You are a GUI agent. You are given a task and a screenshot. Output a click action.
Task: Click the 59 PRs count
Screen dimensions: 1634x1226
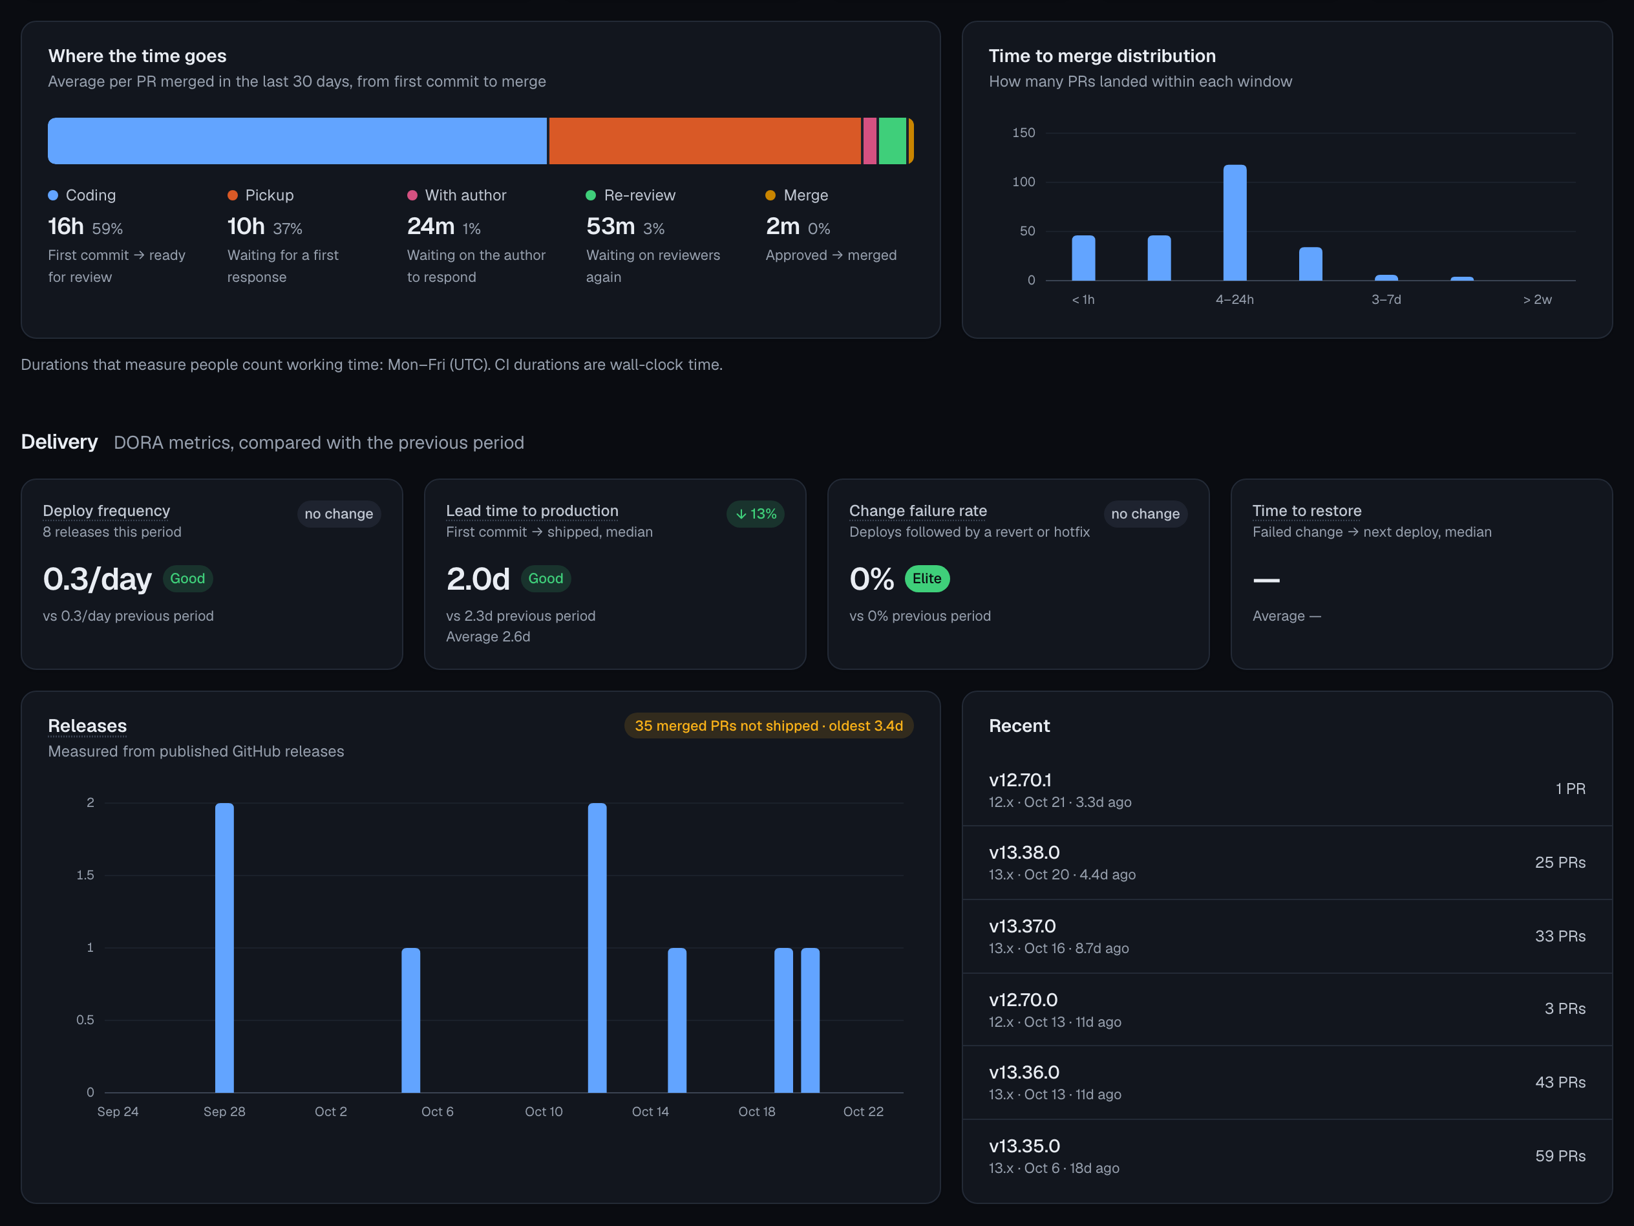point(1560,1156)
